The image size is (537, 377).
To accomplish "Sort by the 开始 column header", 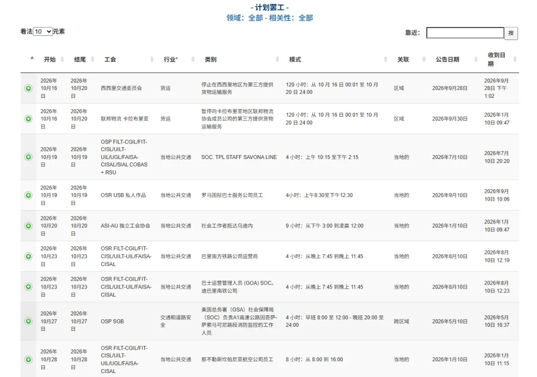I will click(50, 60).
